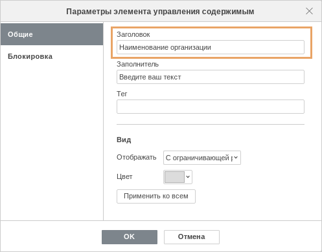The image size is (322, 252).
Task: Confirm settings with the OK button
Action: click(130, 237)
